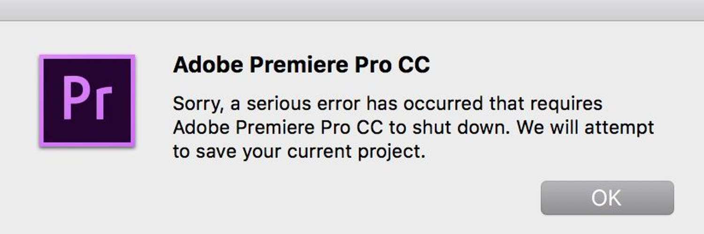Viewport: 704px width, 234px height.
Task: Click the dialog's top title bar strip
Action: pos(352,10)
